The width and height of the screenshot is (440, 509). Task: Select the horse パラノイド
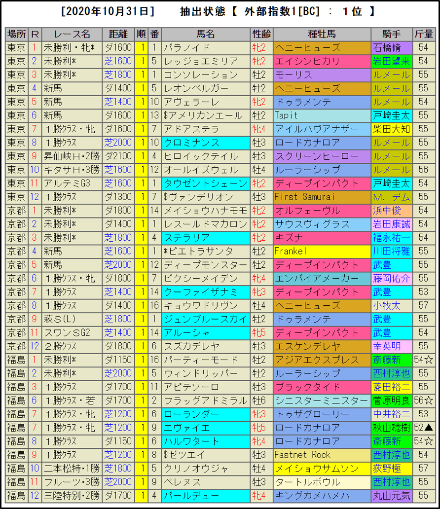click(x=205, y=48)
